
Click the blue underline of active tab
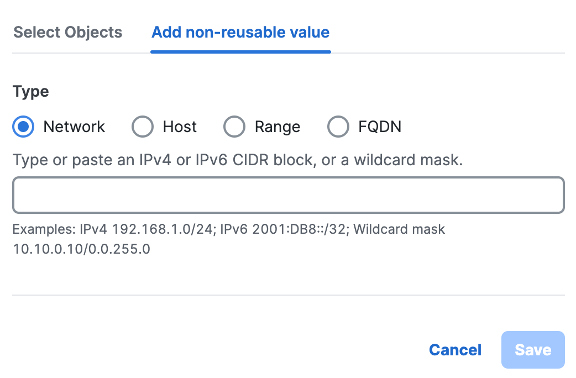pyautogui.click(x=240, y=51)
